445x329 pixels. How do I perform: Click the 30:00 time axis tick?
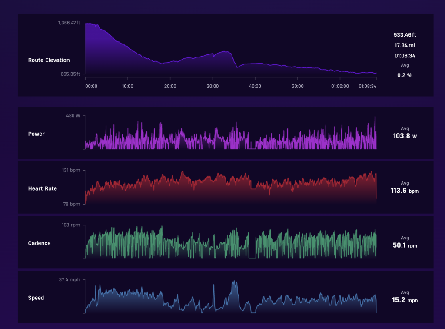[x=213, y=86]
